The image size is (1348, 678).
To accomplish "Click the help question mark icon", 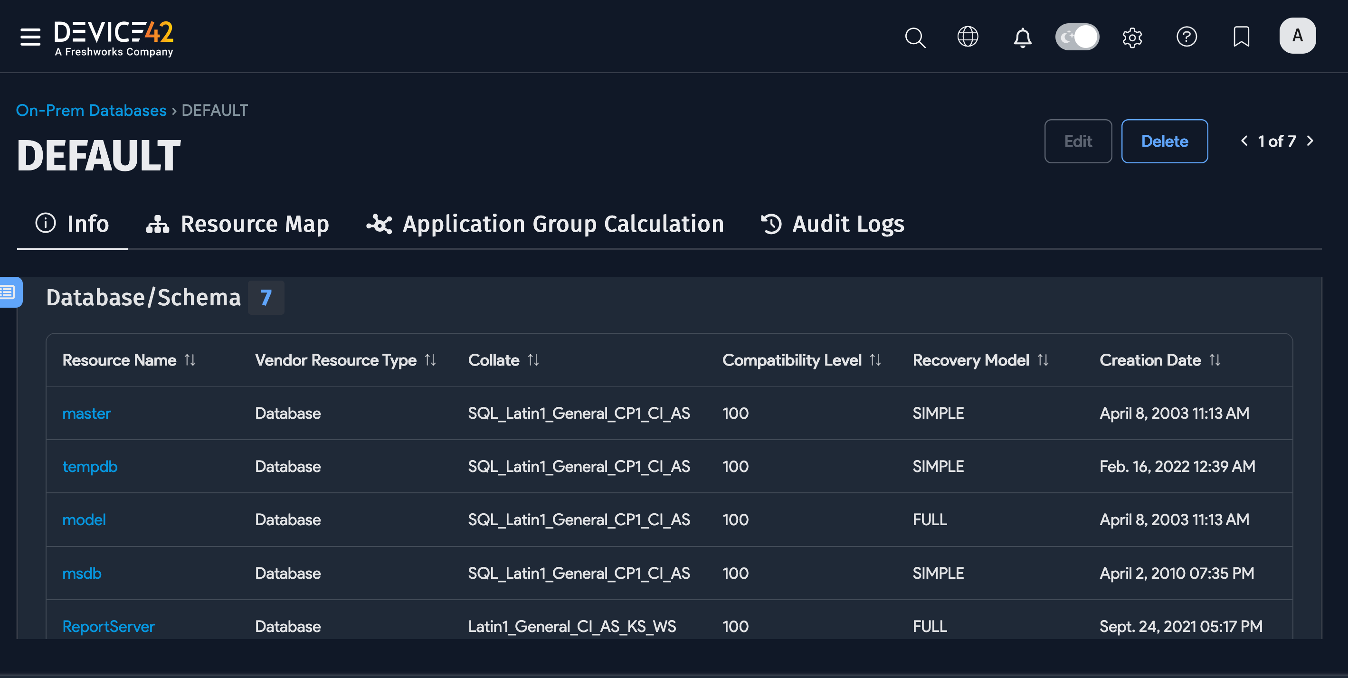I will [1187, 37].
